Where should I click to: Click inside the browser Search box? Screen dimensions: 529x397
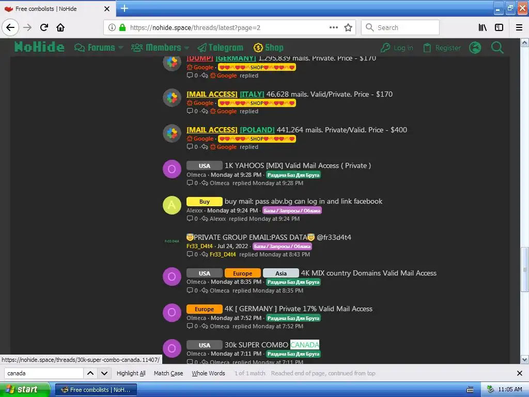pyautogui.click(x=400, y=27)
